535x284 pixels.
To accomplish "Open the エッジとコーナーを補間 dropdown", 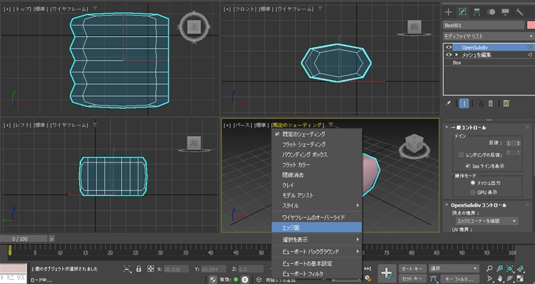I will (487, 221).
